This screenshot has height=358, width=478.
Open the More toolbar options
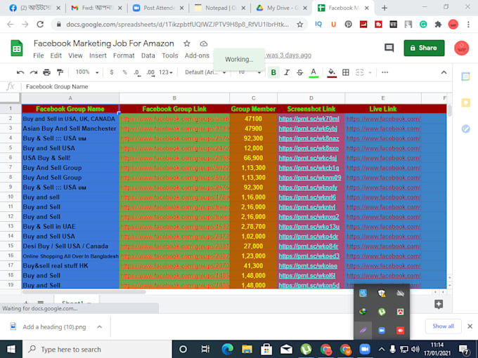click(385, 72)
